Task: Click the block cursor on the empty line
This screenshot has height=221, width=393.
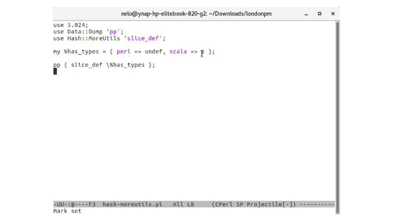Action: click(55, 71)
